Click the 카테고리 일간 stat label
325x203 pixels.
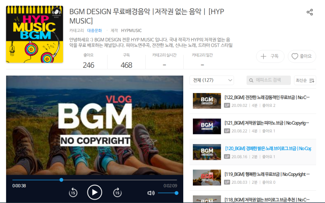click(202, 55)
